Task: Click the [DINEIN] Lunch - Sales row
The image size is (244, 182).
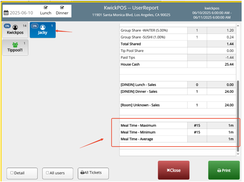Action: (x=177, y=85)
